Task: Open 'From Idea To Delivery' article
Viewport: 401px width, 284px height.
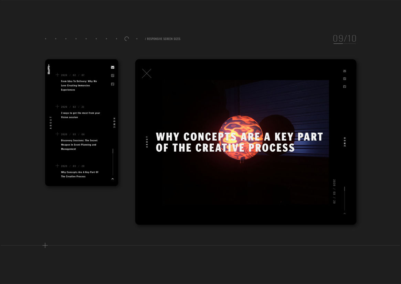Action: coord(79,86)
